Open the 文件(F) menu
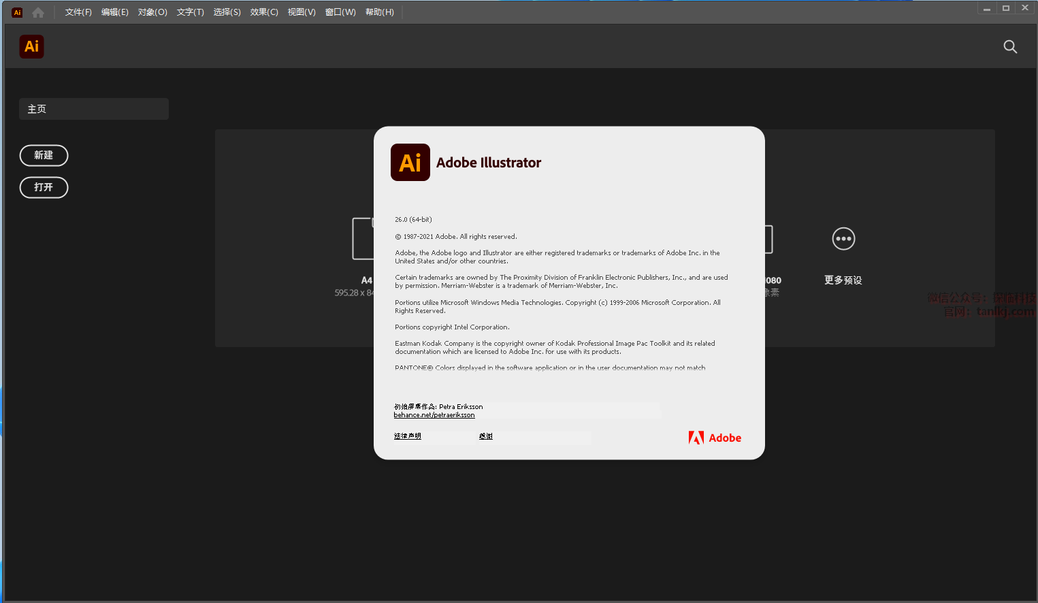Screen dimensions: 1038x603 78,12
